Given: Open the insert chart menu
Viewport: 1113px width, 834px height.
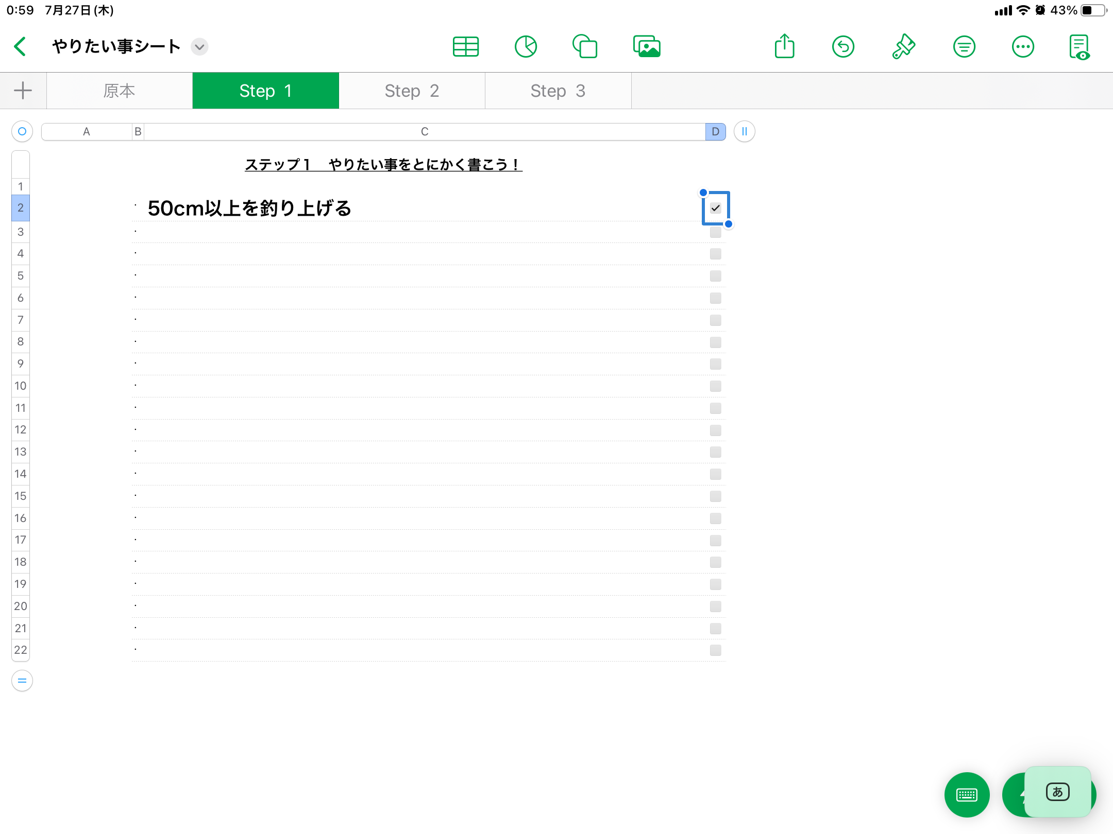Looking at the screenshot, I should click(526, 47).
